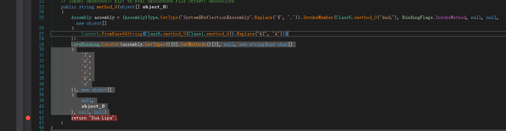
Task: Click the 'return' keyword on line 42
Action: [79, 118]
